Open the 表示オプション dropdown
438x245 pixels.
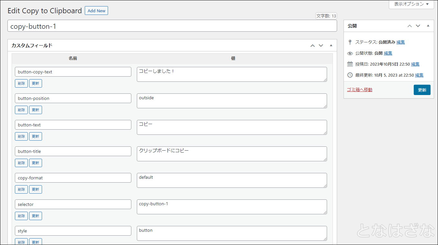coord(411,4)
